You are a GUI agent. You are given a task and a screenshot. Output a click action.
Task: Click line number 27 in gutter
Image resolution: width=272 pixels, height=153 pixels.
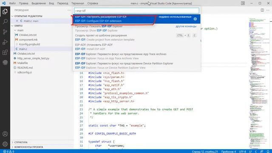point(81,126)
